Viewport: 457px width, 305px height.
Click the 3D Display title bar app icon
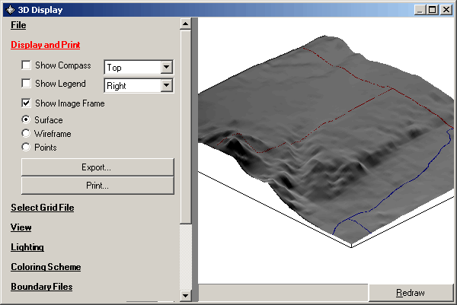pos(10,10)
